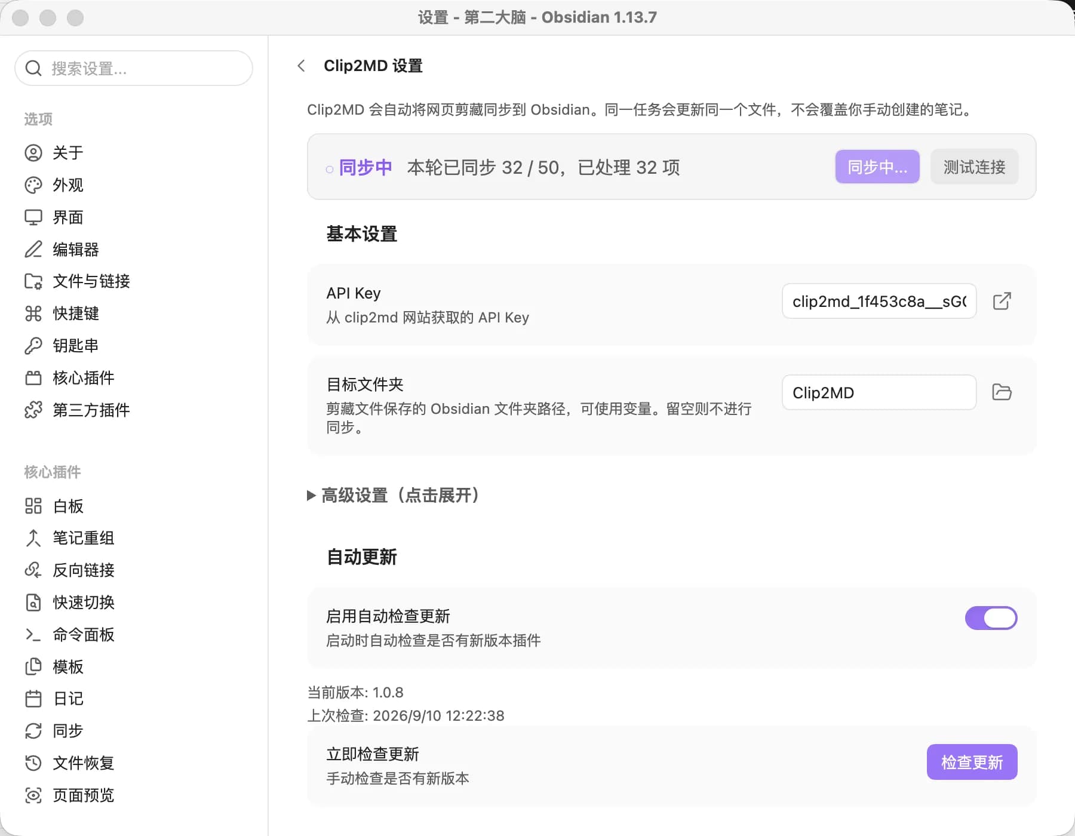Click the 同步 refresh icon in sidebar

click(33, 731)
